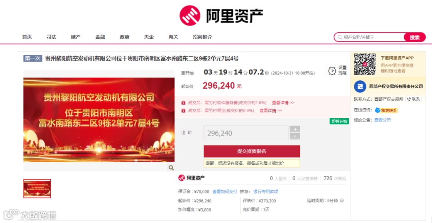Open 查看详情 for 佣金 fee
This screenshot has width=432, height=223.
(x=271, y=110)
